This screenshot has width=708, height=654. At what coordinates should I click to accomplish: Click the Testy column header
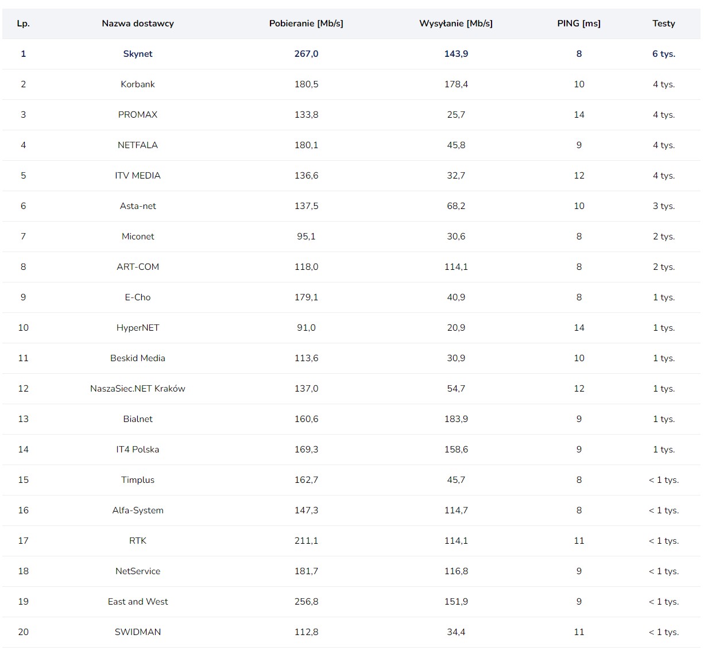[x=663, y=24]
